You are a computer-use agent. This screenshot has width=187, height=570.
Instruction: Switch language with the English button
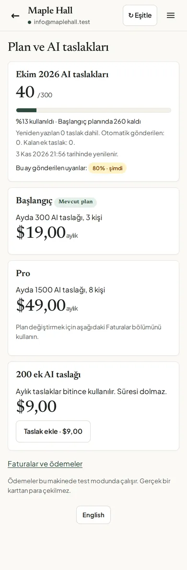tap(93, 515)
